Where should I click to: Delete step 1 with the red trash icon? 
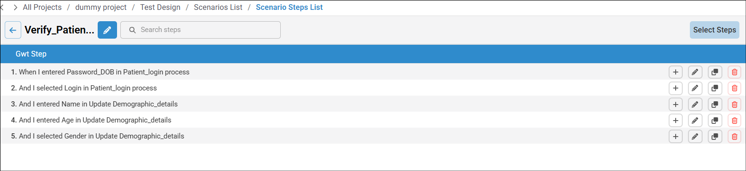735,72
